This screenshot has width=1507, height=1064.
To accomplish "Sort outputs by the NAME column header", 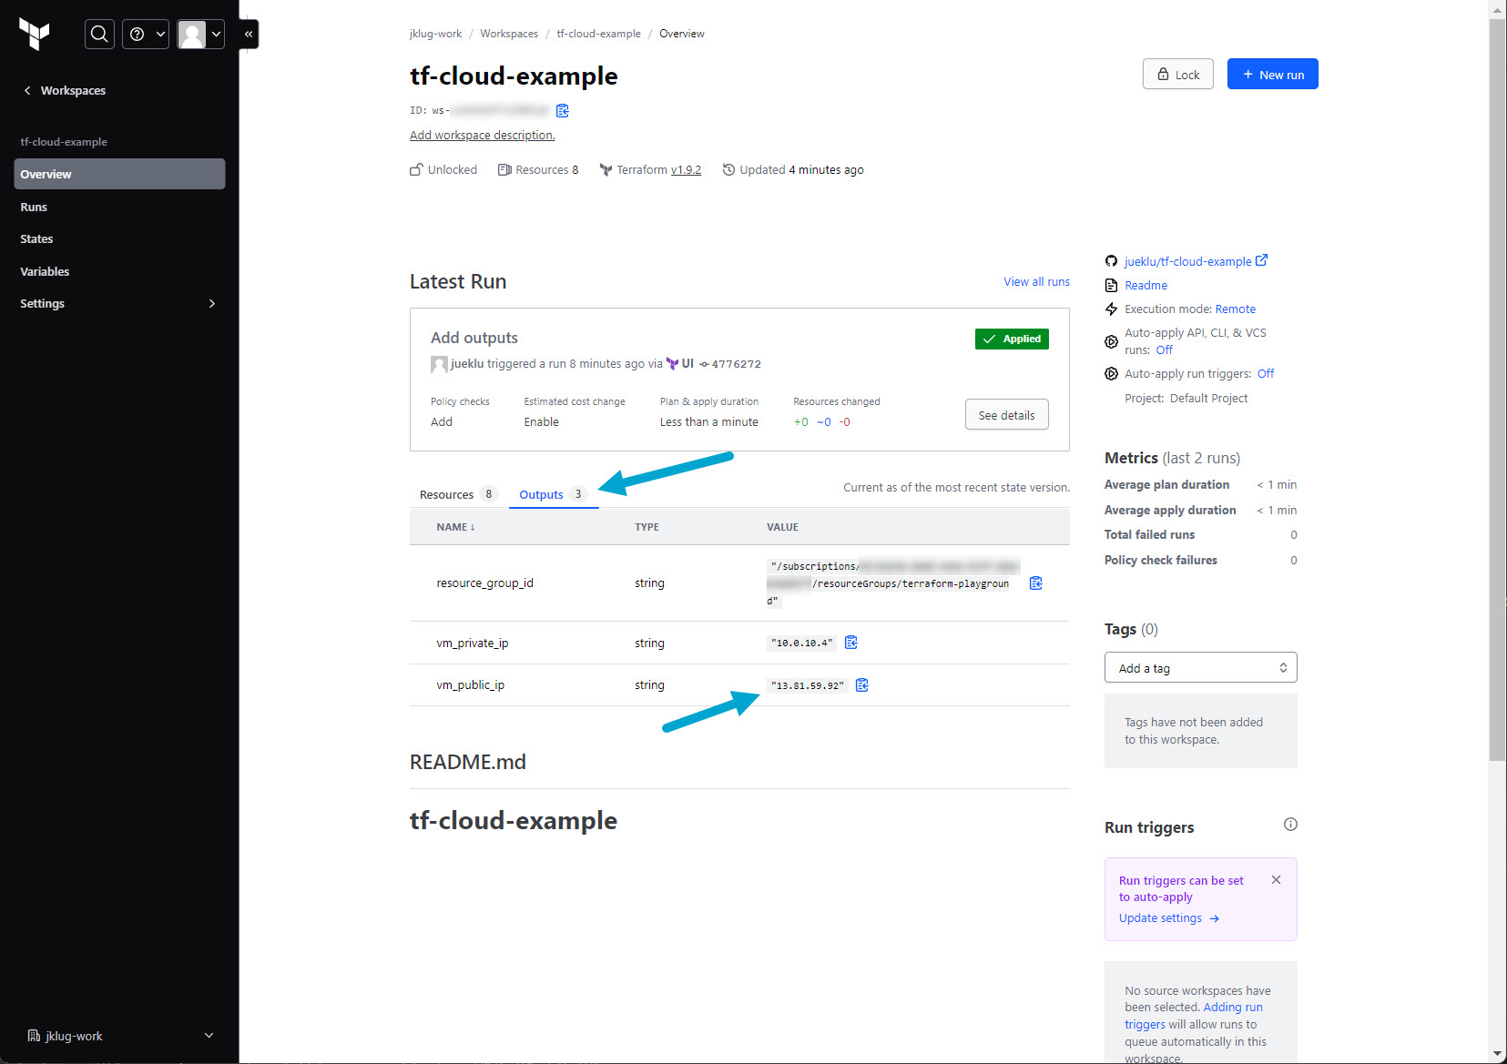I will (455, 527).
